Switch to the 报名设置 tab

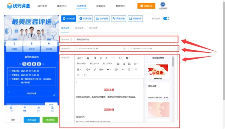point(79,28)
